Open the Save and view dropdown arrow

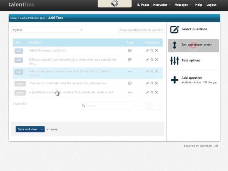pos(42,129)
